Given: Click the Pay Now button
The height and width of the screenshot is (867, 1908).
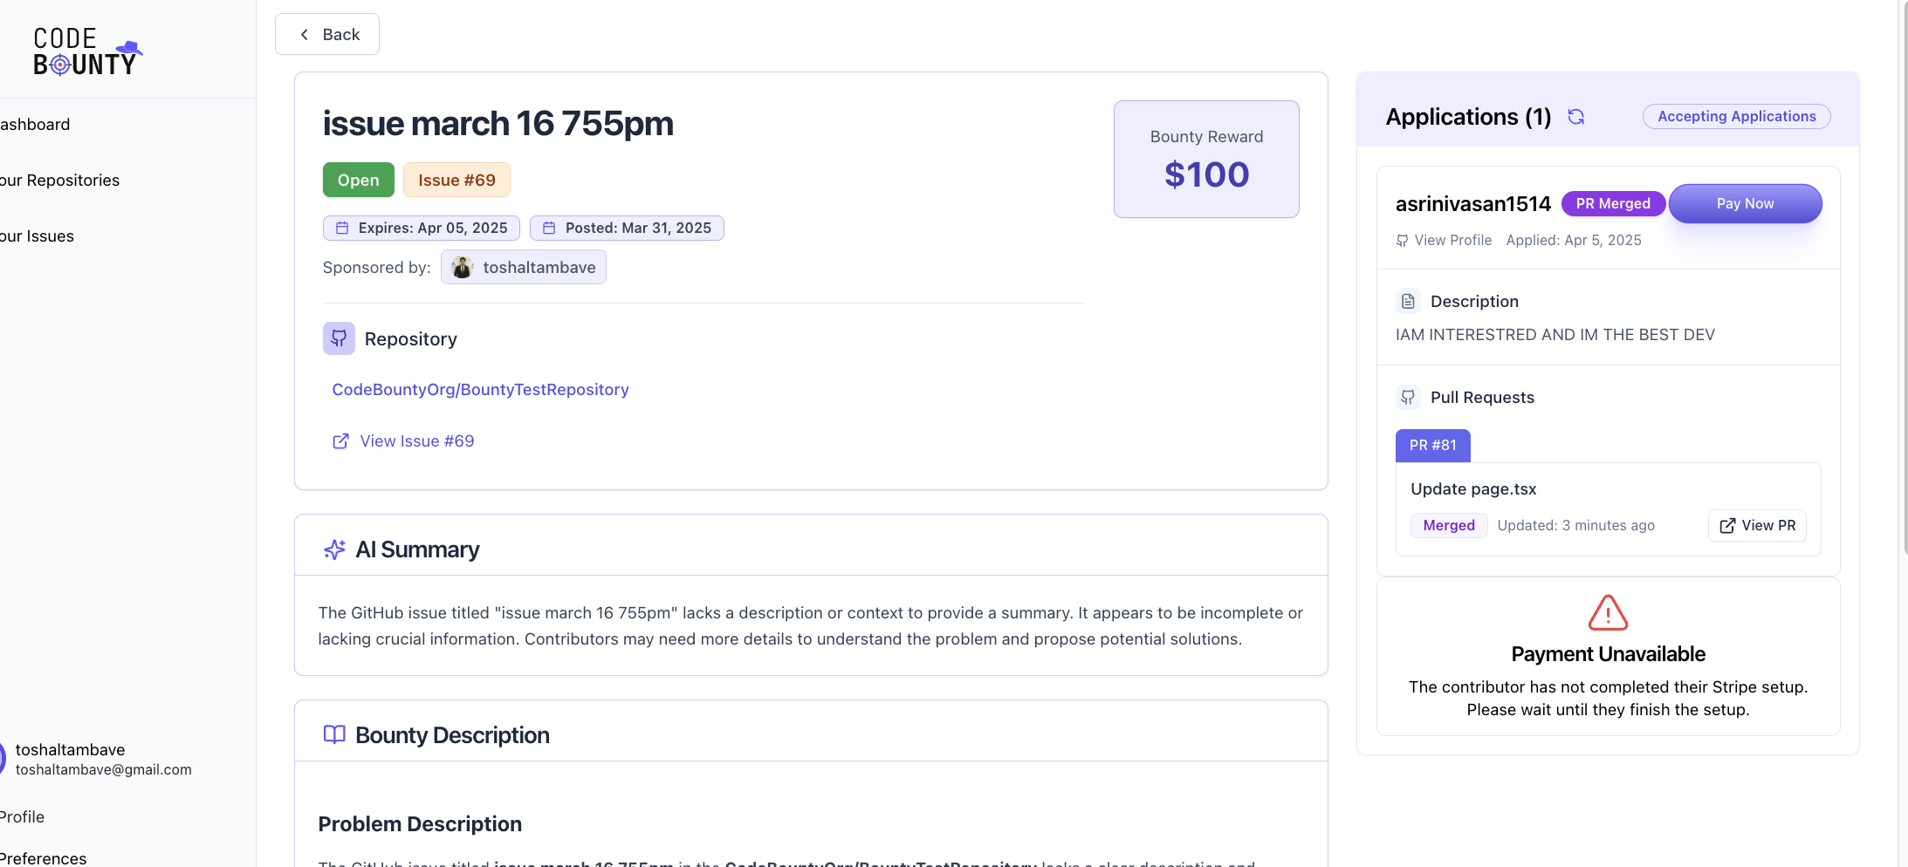Looking at the screenshot, I should coord(1745,203).
